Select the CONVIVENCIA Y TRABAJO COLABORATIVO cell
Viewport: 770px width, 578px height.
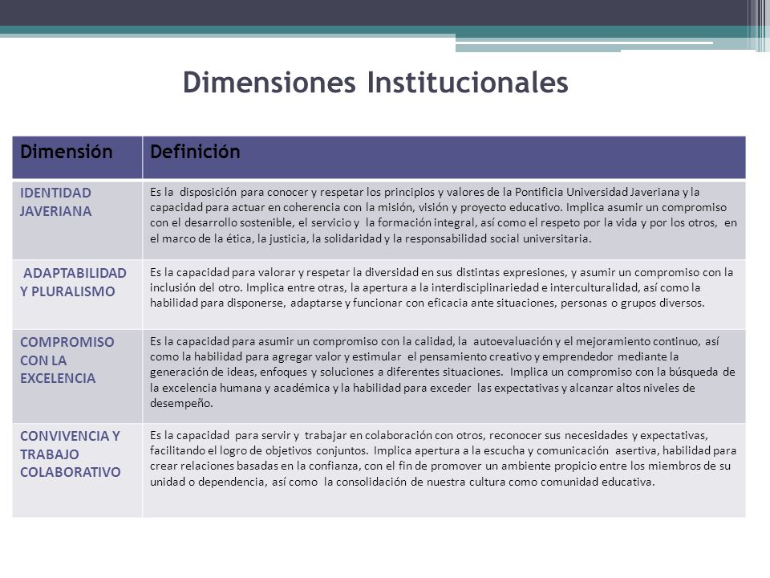(78, 470)
